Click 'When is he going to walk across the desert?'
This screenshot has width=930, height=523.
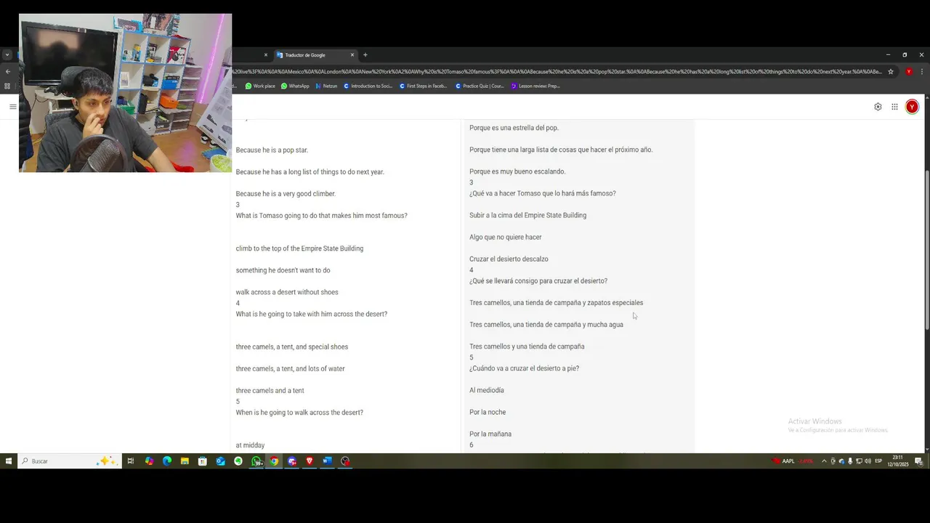point(299,413)
